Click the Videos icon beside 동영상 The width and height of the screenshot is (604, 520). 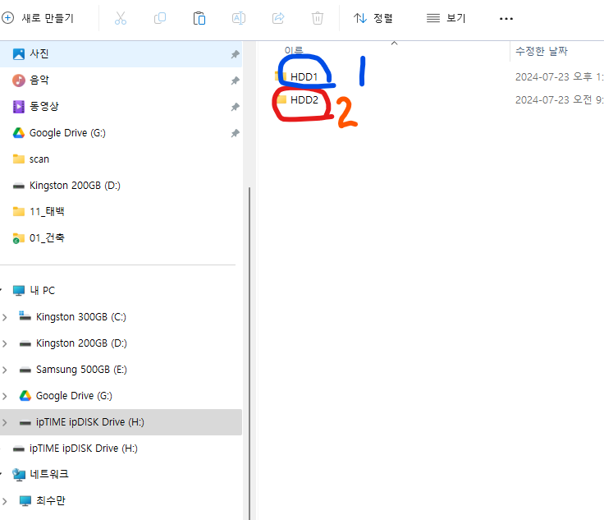tap(19, 107)
